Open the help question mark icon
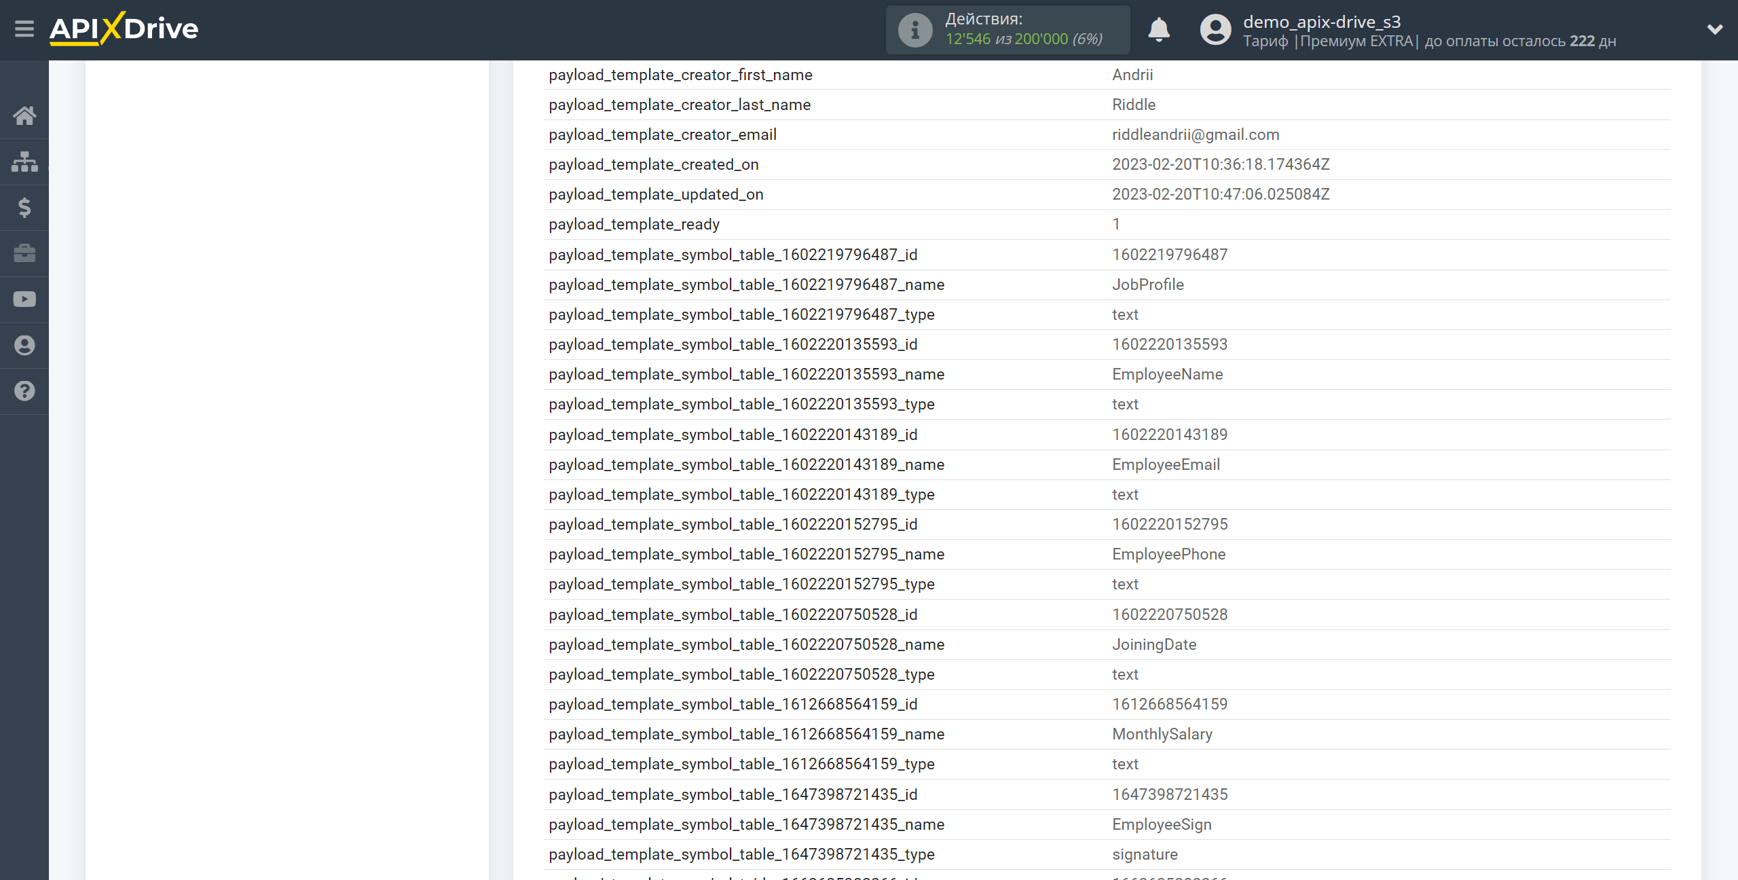This screenshot has width=1738, height=880. pyautogui.click(x=24, y=391)
